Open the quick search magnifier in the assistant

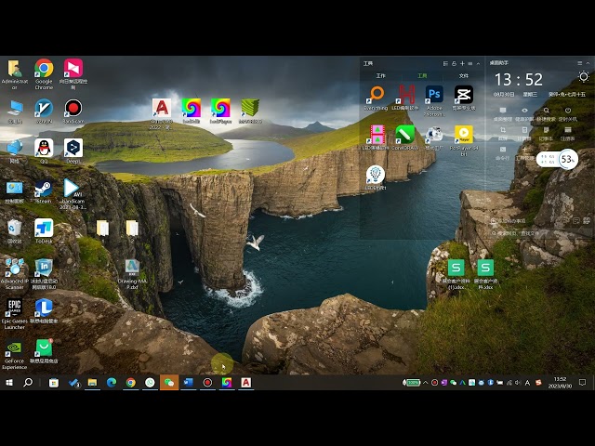pyautogui.click(x=546, y=111)
